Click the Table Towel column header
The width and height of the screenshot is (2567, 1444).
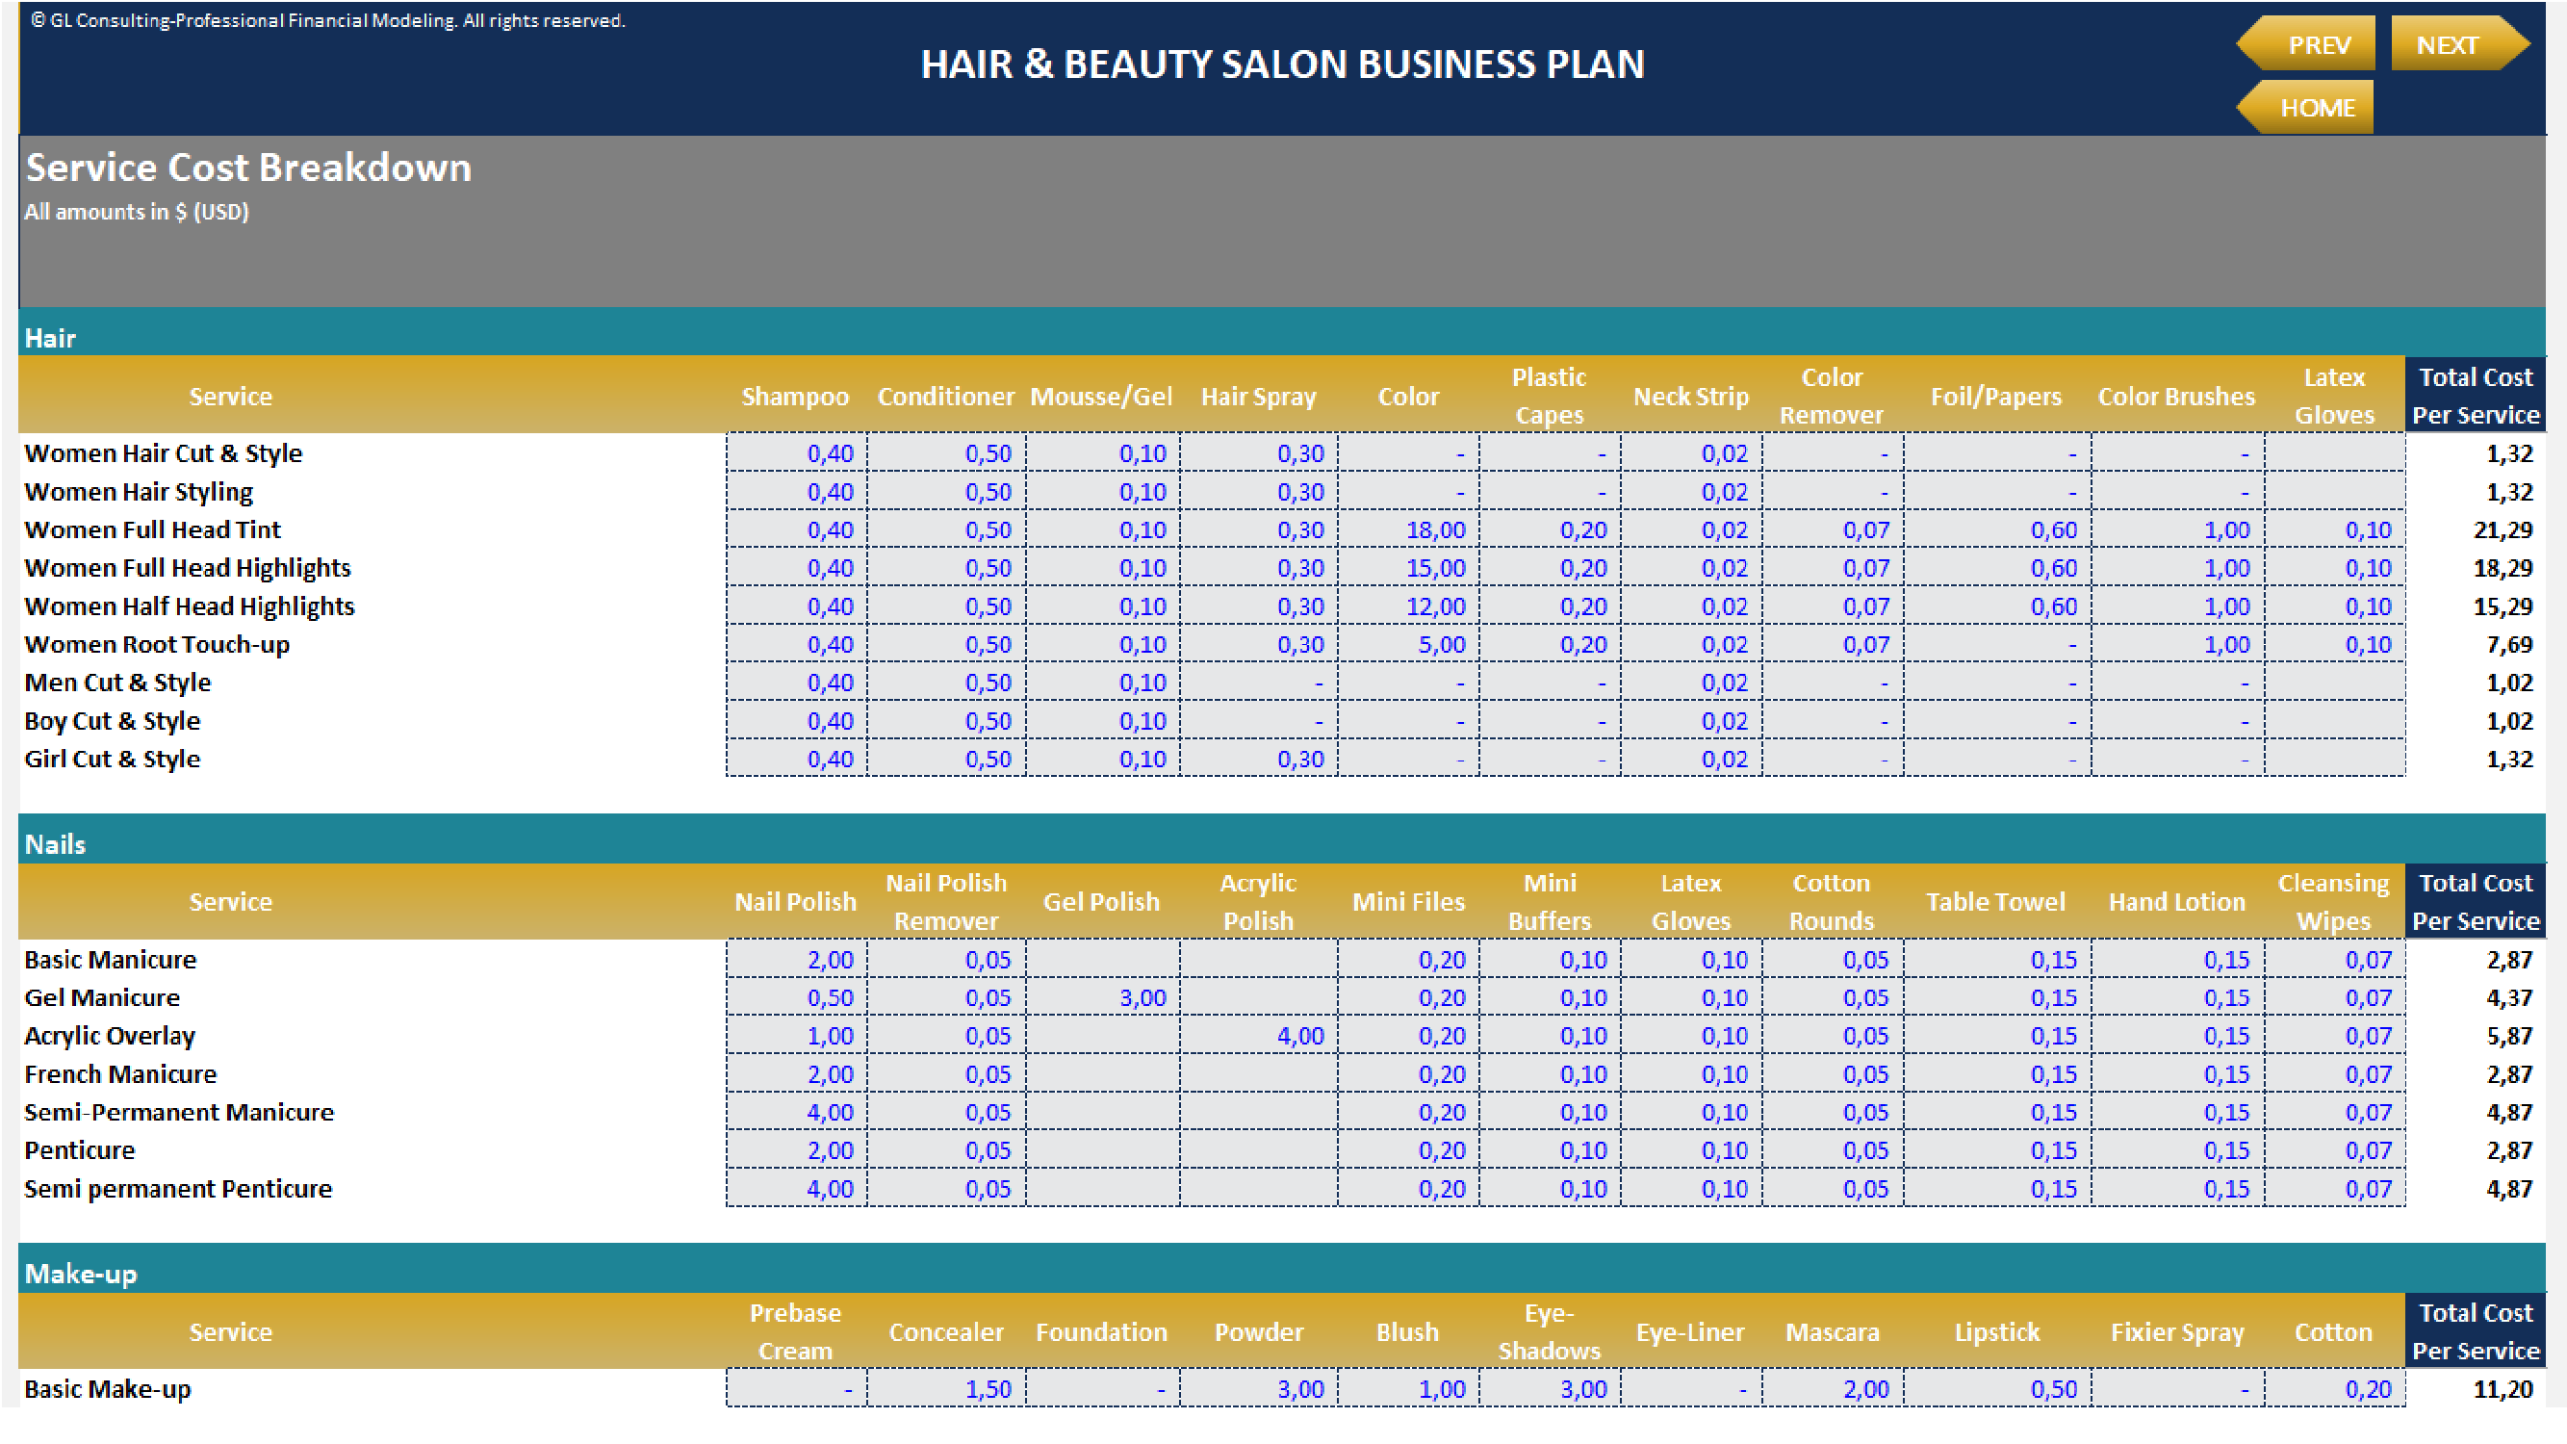point(1996,902)
